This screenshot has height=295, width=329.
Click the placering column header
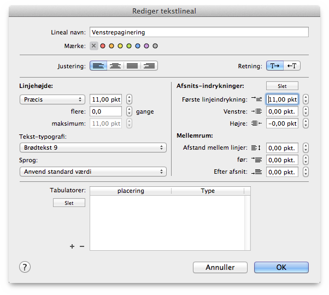pos(131,191)
